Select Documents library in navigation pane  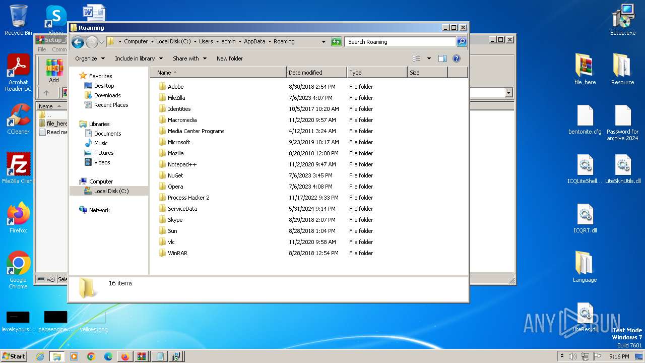point(107,134)
